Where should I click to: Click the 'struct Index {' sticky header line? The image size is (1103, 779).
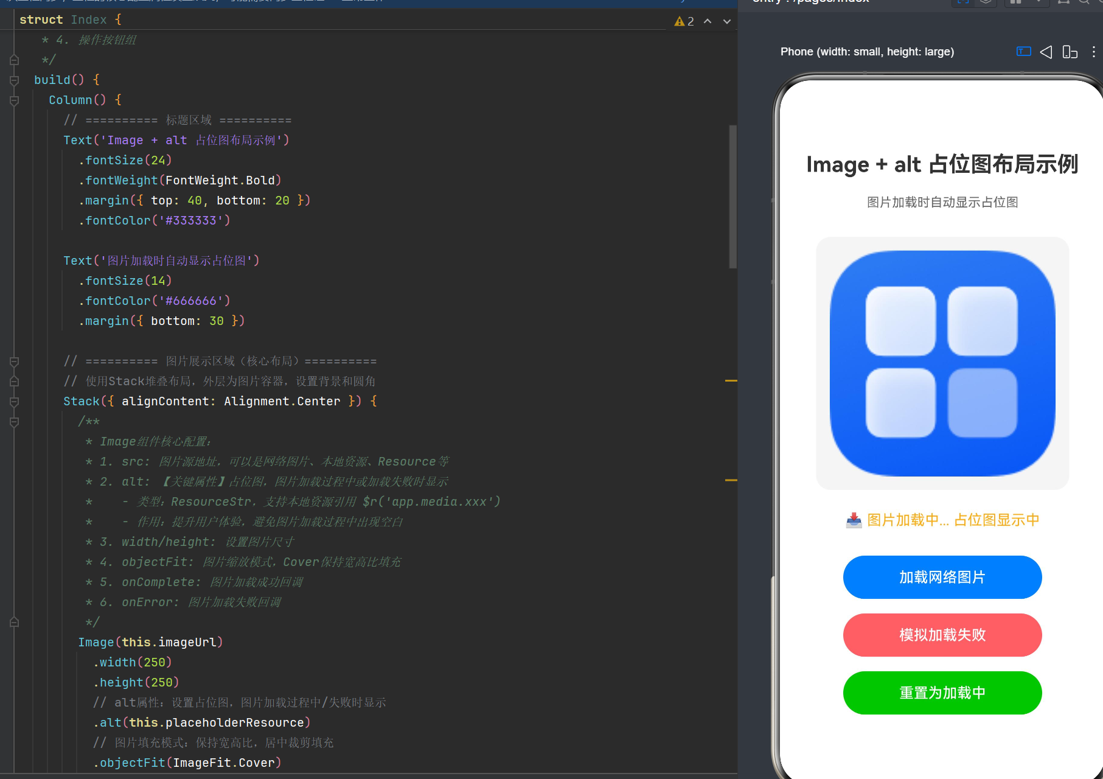pos(71,19)
